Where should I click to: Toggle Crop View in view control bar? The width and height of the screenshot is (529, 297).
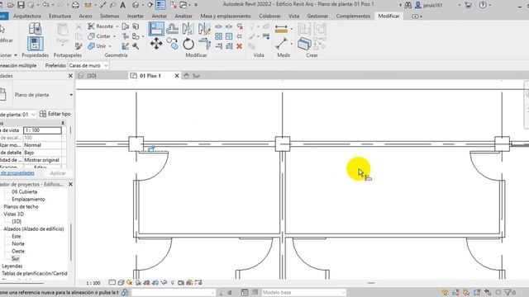click(147, 282)
